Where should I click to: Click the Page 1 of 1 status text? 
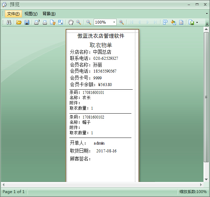tap(14, 192)
